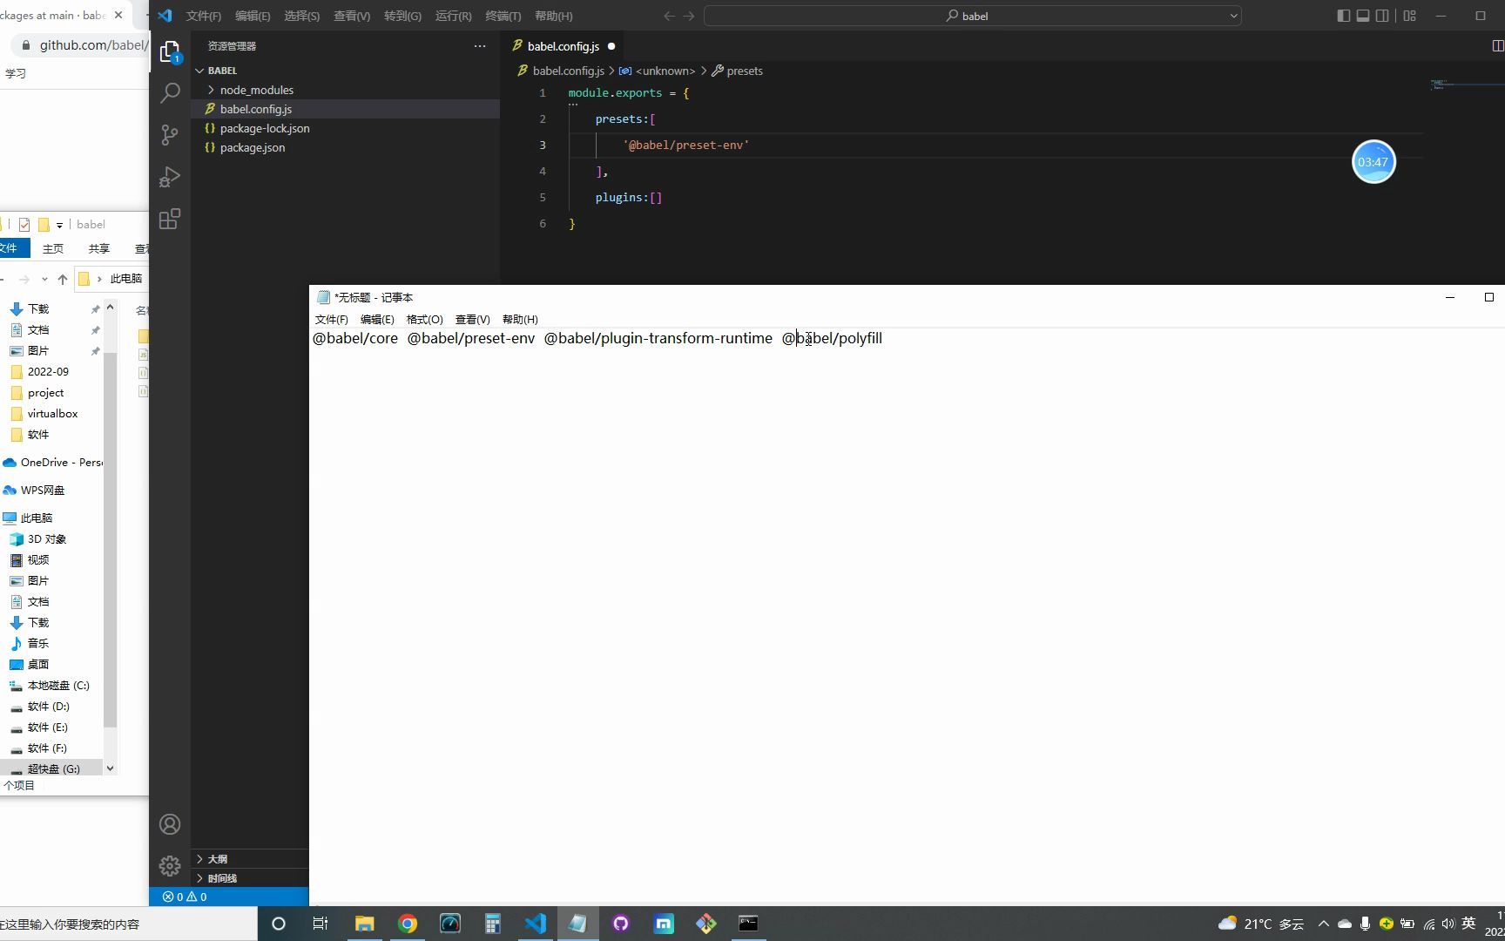The width and height of the screenshot is (1505, 941).
Task: Open Notepad from the taskbar
Action: (578, 924)
